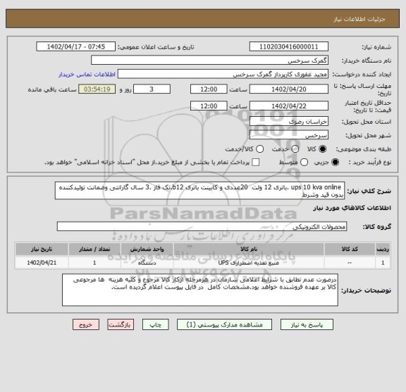Click the نام کالا column header
The height and width of the screenshot is (392, 406).
pos(249,249)
